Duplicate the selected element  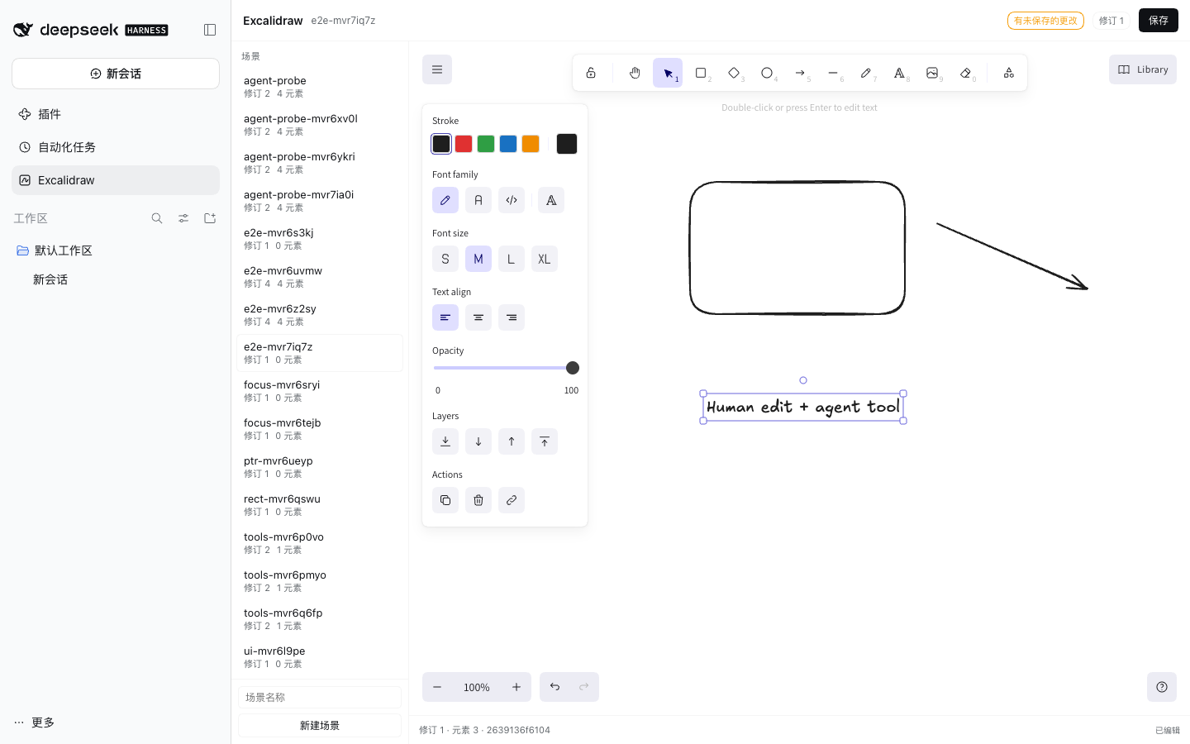coord(445,500)
